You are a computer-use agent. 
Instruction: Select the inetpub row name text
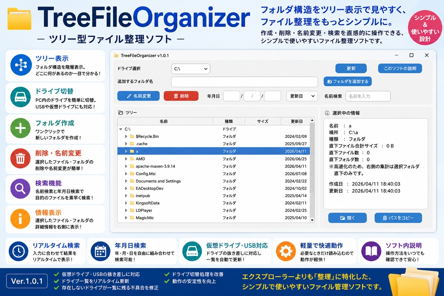coord(143,195)
